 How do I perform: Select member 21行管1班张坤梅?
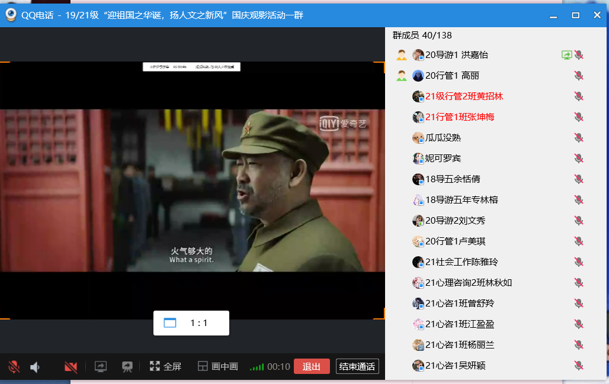pos(460,117)
